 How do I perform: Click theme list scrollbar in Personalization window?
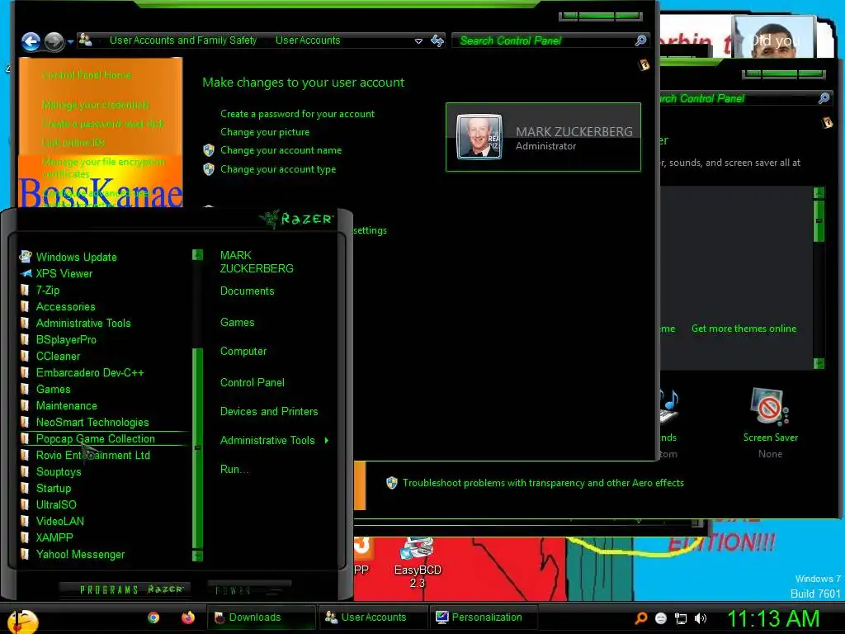pos(819,221)
